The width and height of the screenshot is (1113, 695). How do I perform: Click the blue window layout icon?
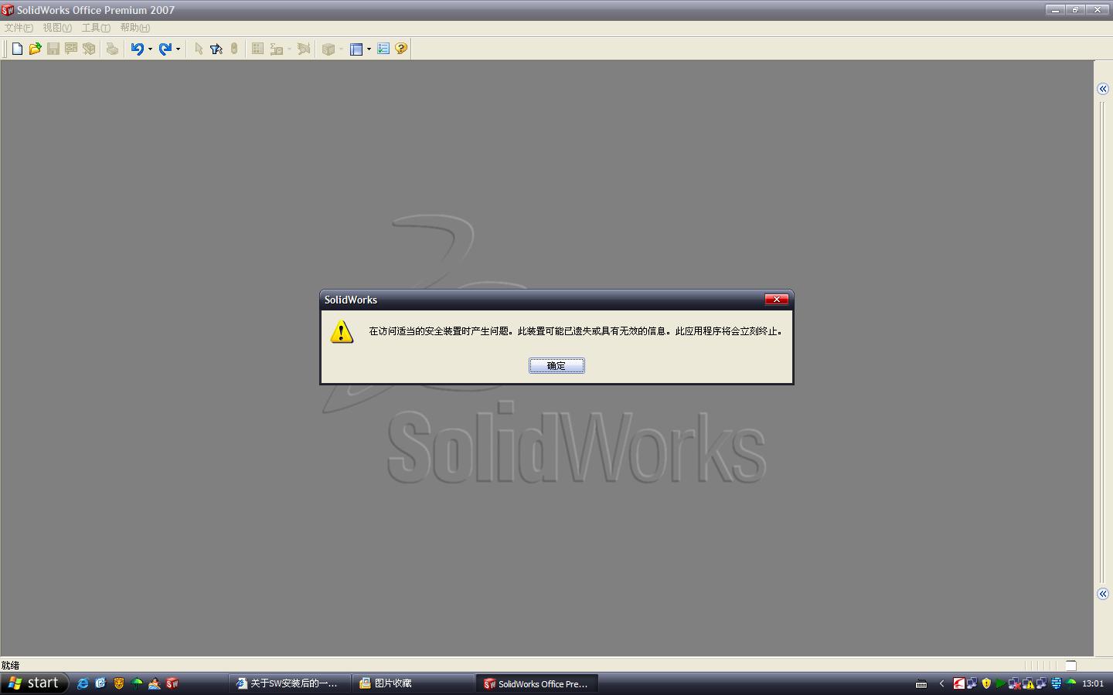[356, 49]
